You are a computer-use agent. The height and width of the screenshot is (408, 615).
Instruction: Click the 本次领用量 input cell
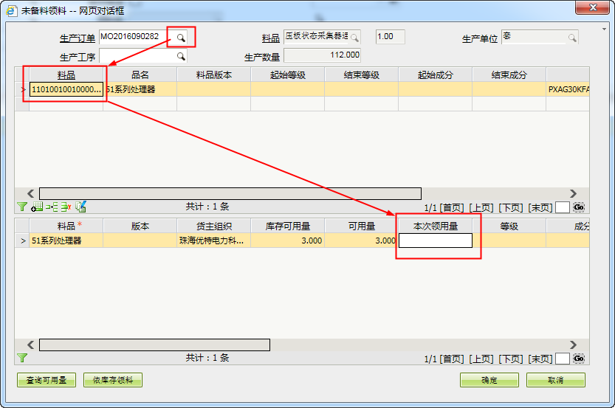click(435, 241)
